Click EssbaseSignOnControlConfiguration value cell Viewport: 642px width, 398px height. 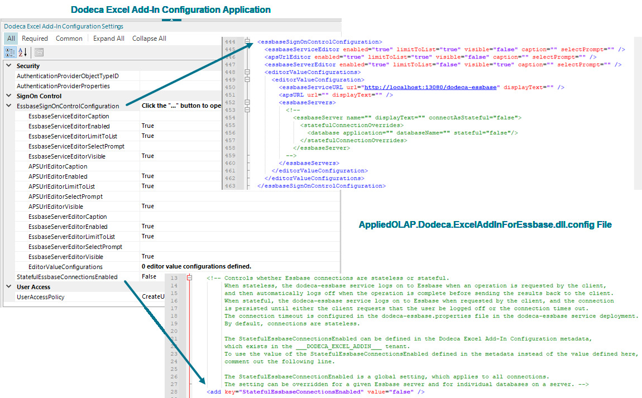181,106
